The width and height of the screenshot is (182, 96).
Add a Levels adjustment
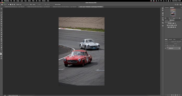pos(170,23)
